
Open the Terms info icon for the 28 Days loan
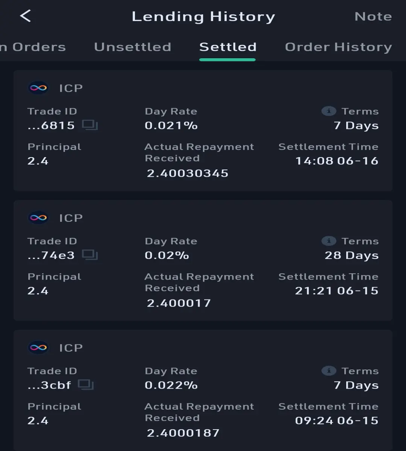point(329,241)
